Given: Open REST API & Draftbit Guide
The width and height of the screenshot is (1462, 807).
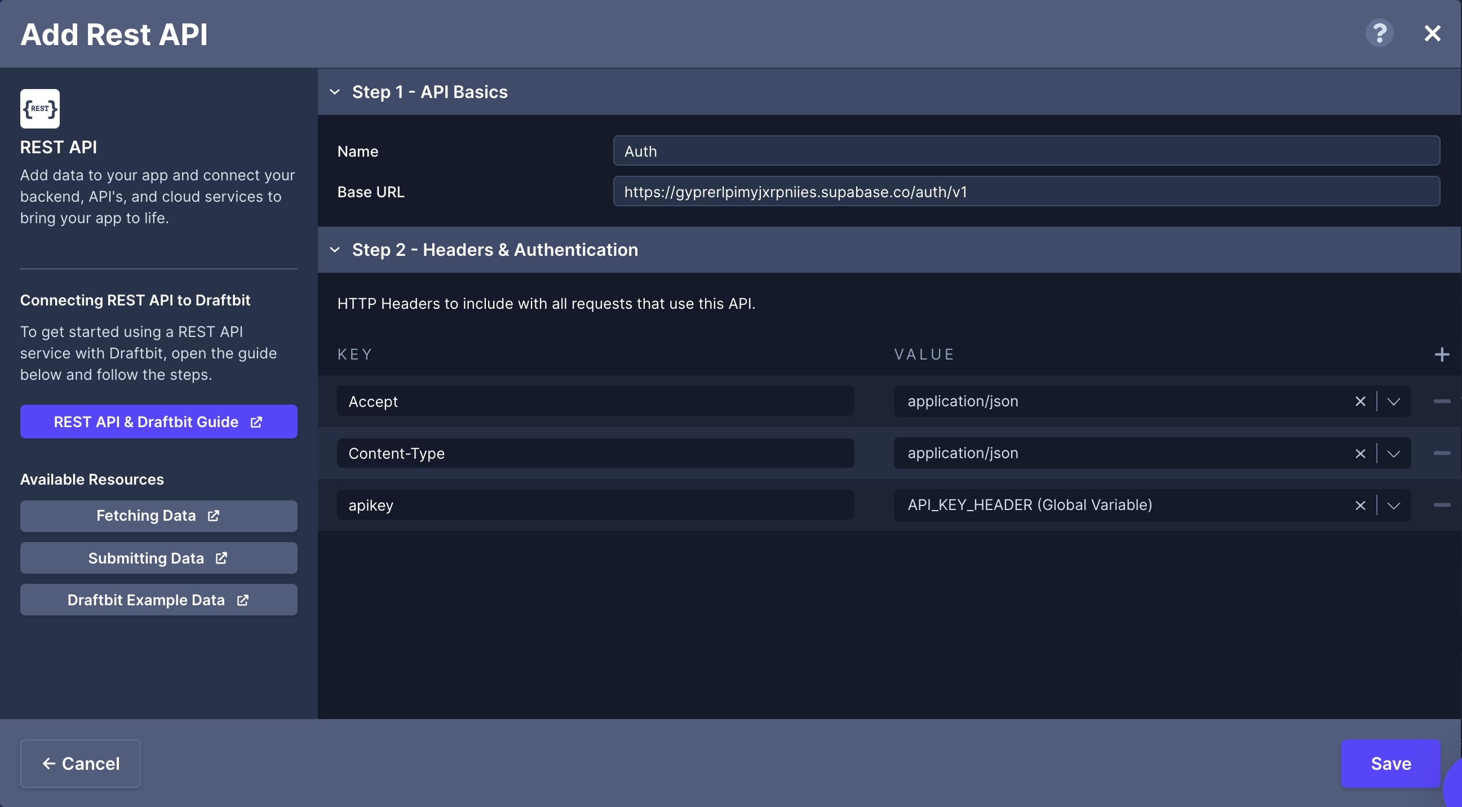Looking at the screenshot, I should pyautogui.click(x=158, y=422).
